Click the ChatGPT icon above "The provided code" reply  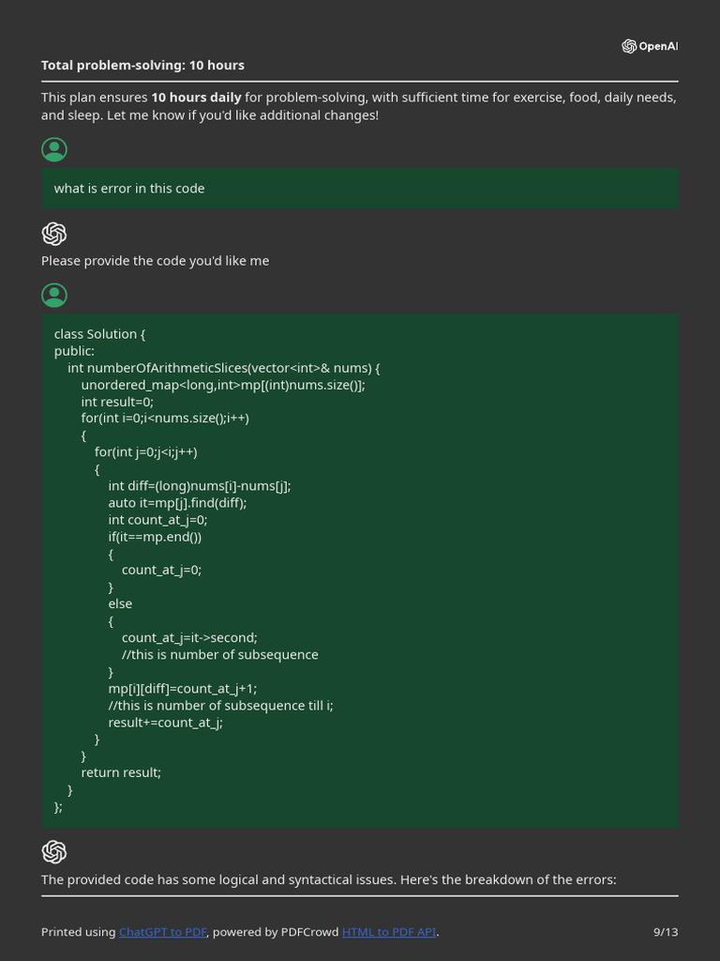pos(54,851)
